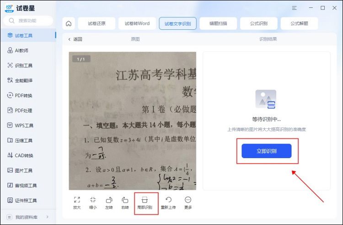Click the 识别结果 column label

click(x=268, y=39)
